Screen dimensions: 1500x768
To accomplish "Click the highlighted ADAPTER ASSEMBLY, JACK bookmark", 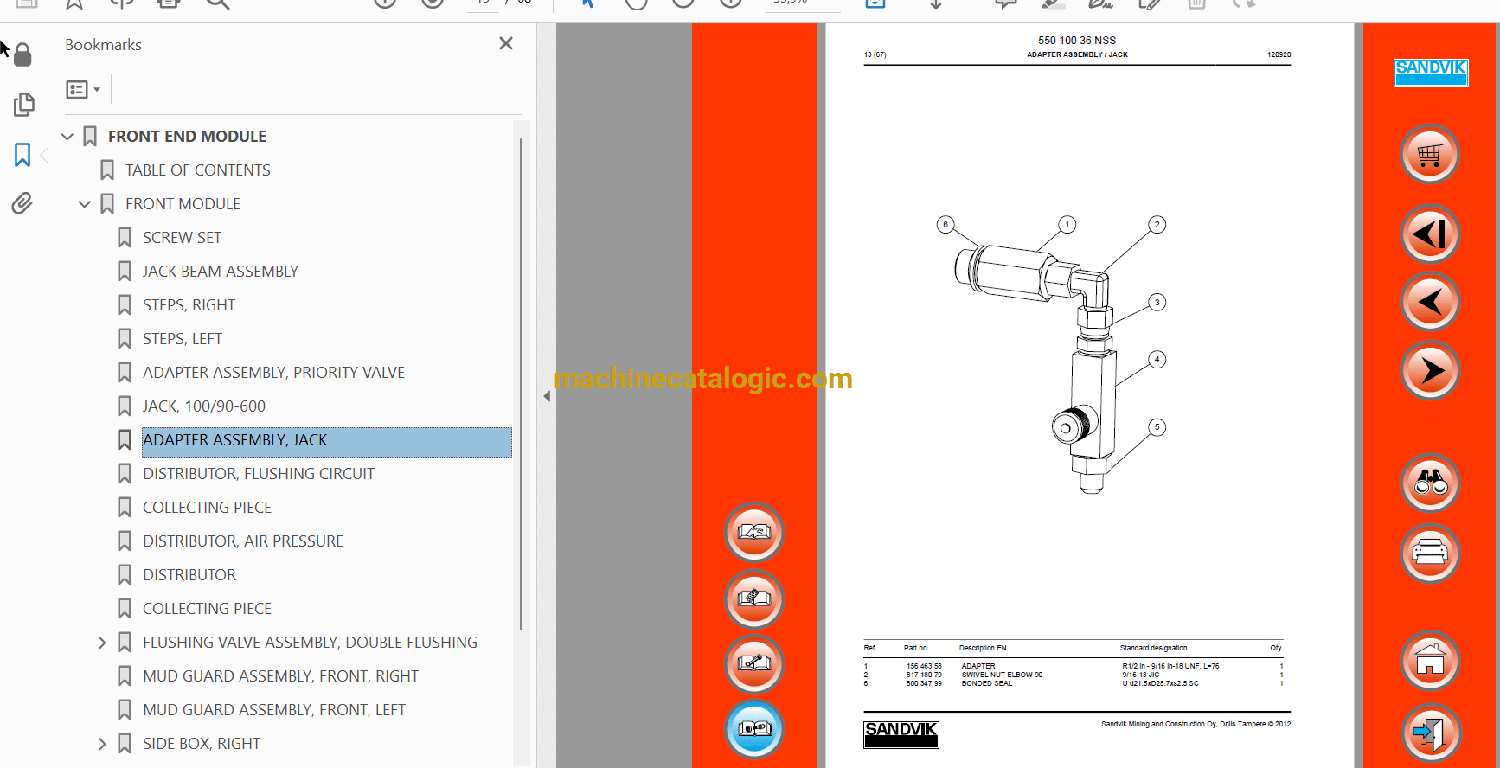I will tap(327, 441).
